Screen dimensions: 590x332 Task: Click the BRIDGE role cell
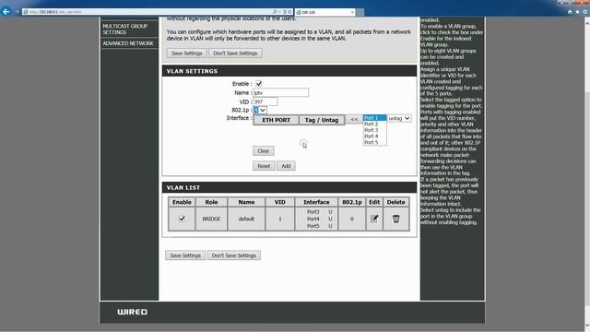211,219
